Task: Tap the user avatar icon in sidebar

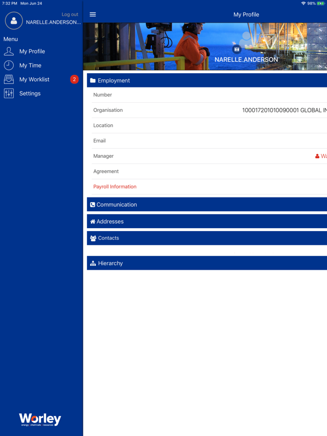Action: click(14, 20)
